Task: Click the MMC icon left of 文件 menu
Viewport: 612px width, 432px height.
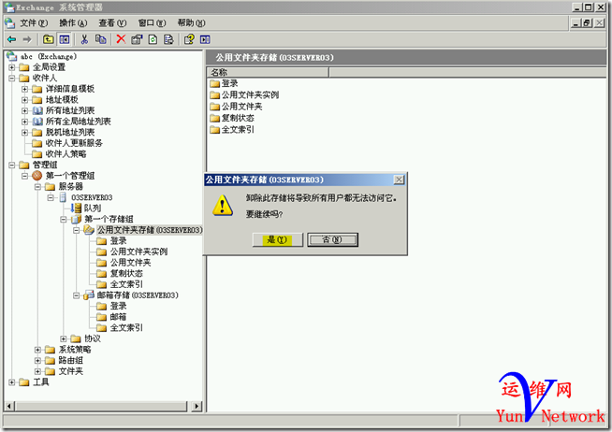Action: (x=10, y=23)
